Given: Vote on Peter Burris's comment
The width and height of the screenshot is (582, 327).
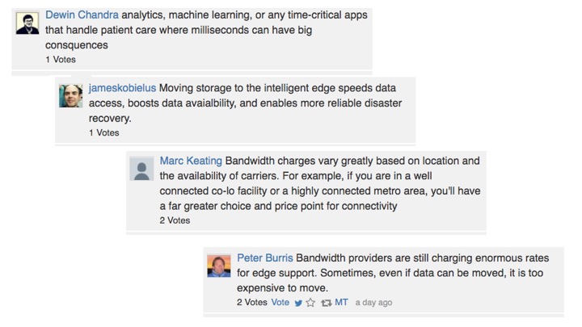Looking at the screenshot, I should pyautogui.click(x=280, y=303).
